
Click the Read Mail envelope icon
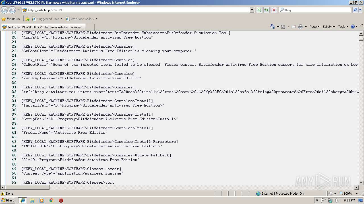click(x=294, y=27)
